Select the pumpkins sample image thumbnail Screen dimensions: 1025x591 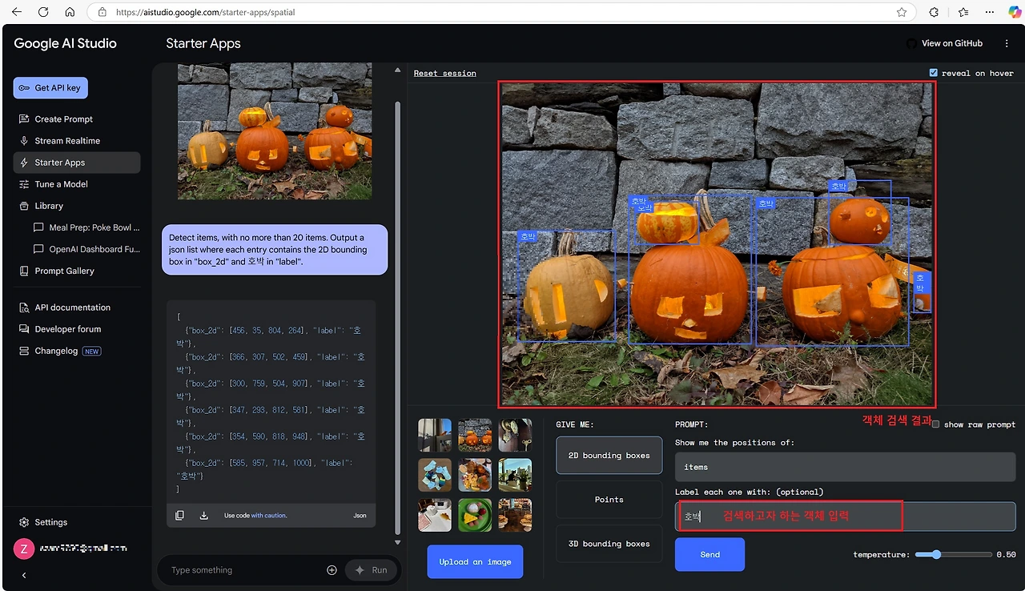475,436
